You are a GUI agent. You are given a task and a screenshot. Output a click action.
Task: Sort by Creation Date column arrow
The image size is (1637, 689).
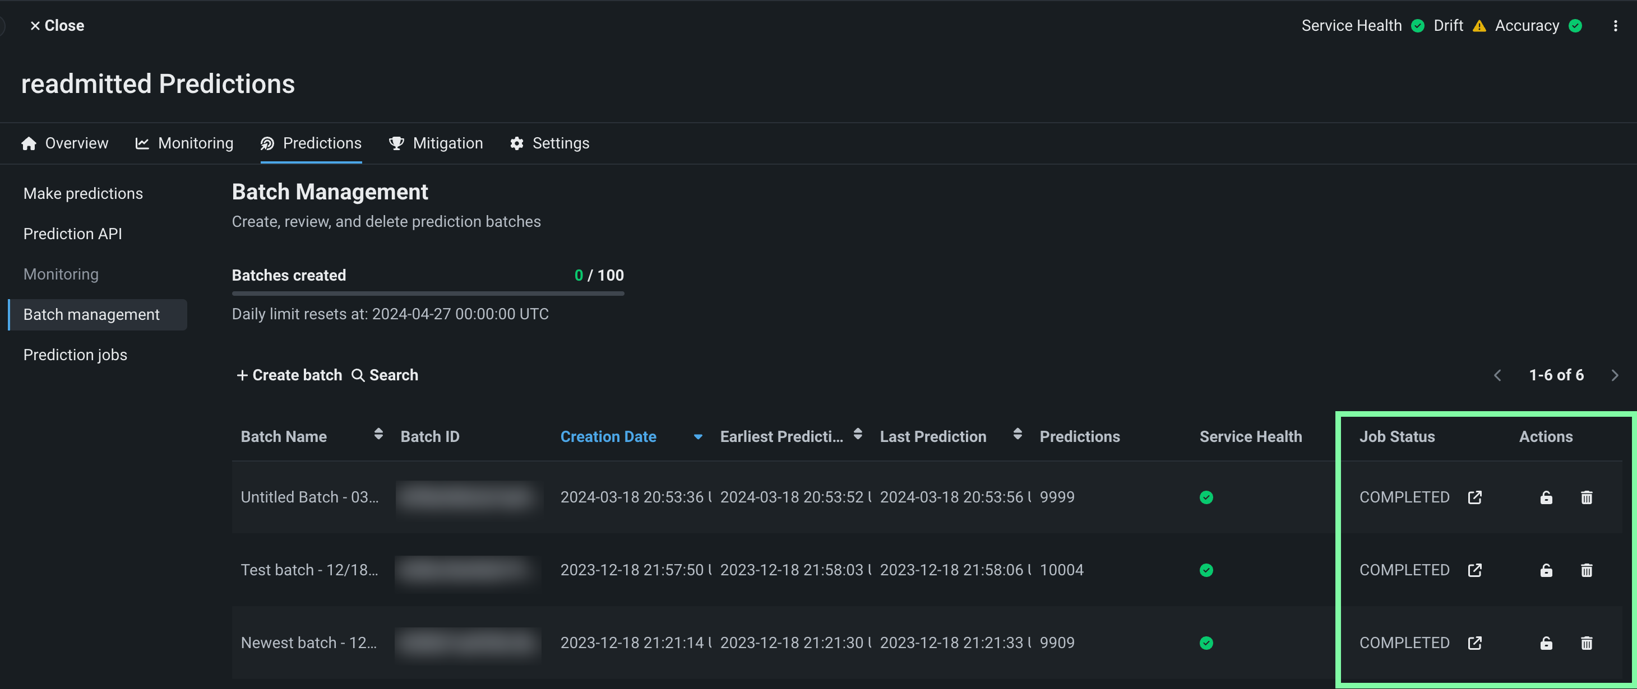[698, 437]
